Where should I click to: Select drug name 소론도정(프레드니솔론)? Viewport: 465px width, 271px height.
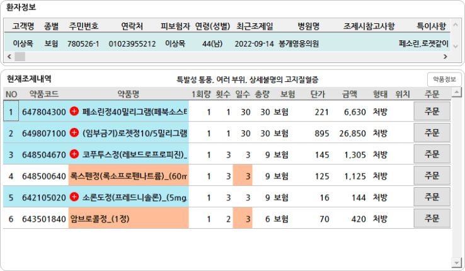(135, 197)
